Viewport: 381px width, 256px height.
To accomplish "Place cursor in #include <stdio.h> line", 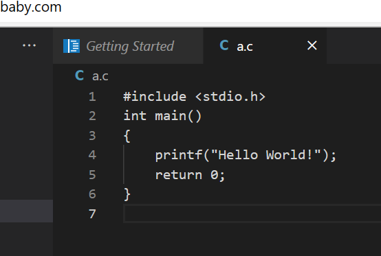I will click(x=194, y=97).
